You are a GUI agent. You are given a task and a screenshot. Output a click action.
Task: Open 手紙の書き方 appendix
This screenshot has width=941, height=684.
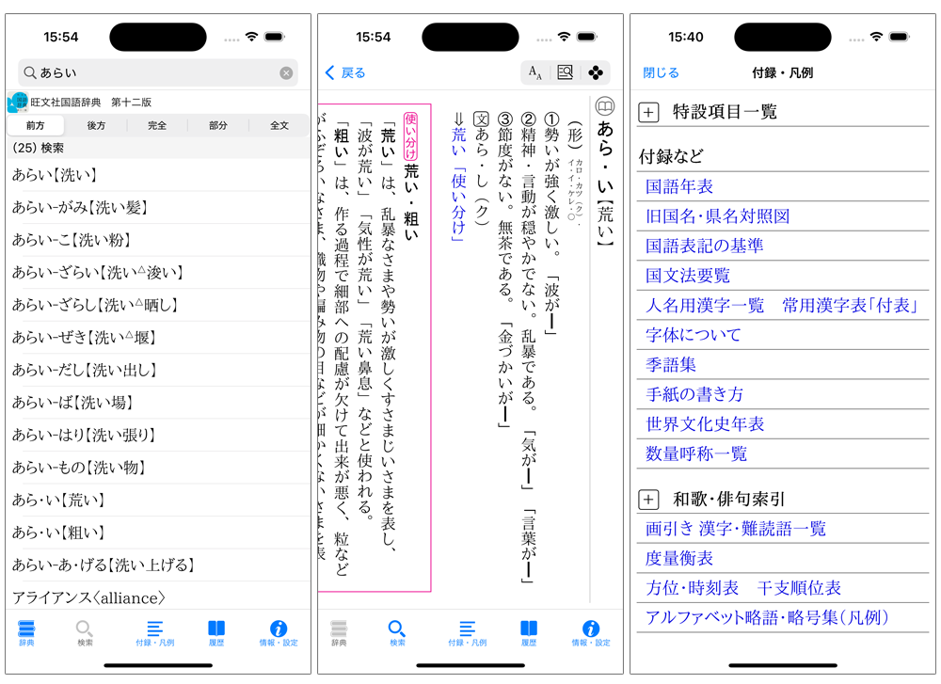pos(694,394)
